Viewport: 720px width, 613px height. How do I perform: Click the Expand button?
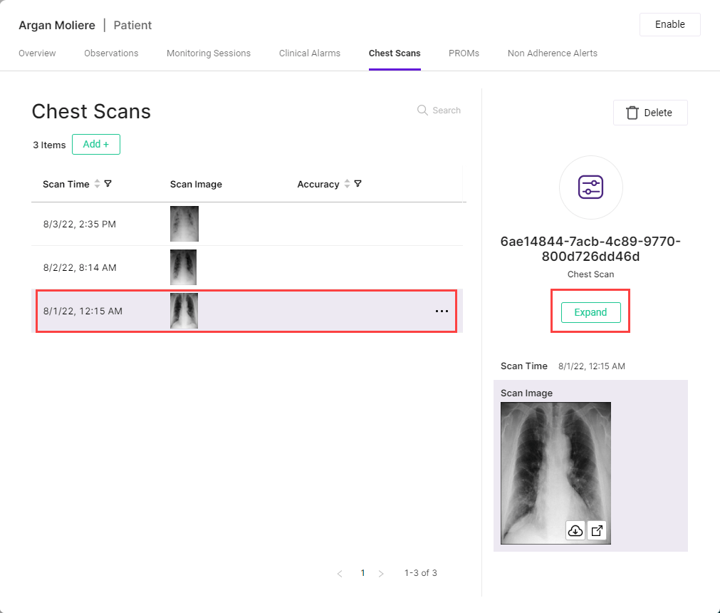pos(590,312)
